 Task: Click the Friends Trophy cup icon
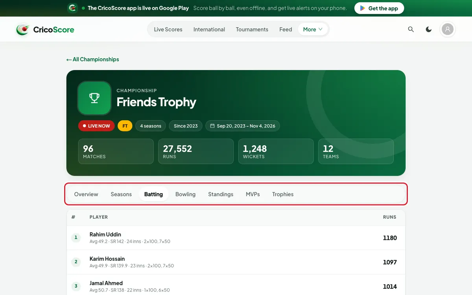tap(94, 98)
